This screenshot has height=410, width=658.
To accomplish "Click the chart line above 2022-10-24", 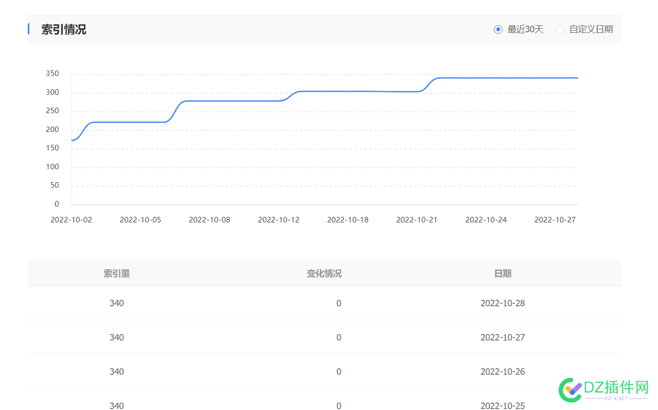I will point(486,78).
